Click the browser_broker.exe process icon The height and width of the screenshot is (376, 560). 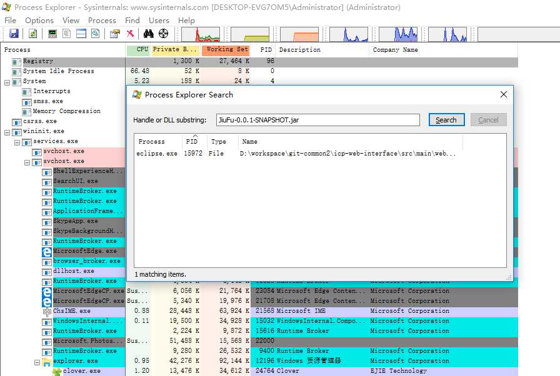pyautogui.click(x=47, y=262)
